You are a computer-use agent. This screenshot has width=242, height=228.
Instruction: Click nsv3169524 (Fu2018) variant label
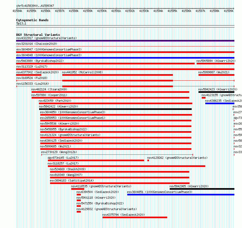[x=32, y=78]
